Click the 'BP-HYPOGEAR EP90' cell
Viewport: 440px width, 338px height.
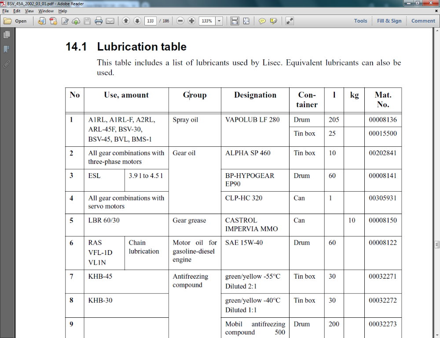[250, 180]
